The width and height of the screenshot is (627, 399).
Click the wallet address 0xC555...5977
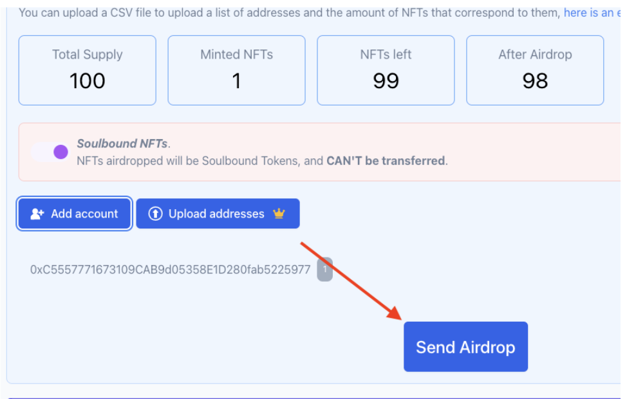(x=171, y=270)
